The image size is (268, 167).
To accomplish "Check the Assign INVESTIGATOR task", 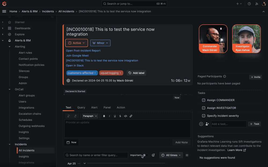I will (x=204, y=108).
